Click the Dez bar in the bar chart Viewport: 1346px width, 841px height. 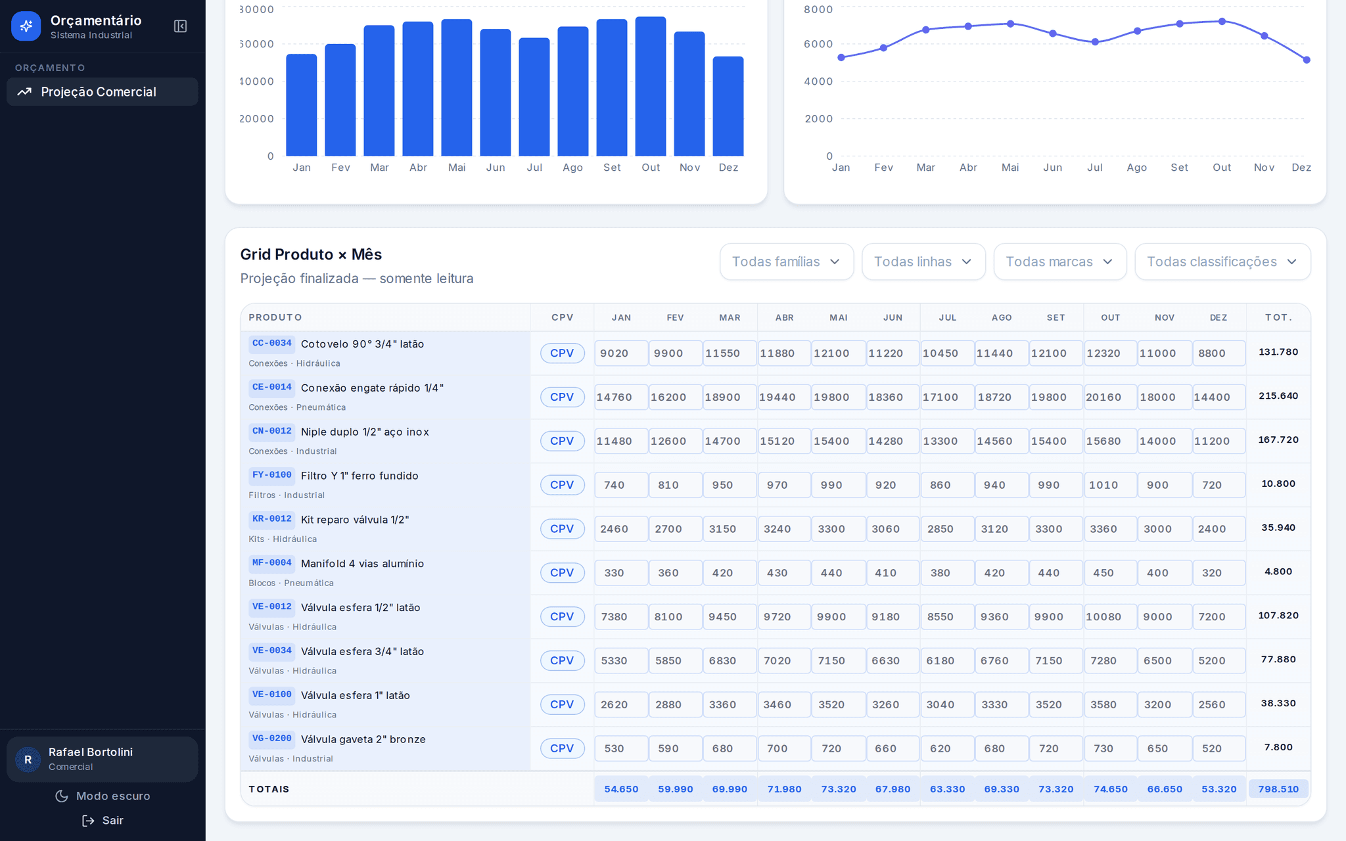(728, 106)
